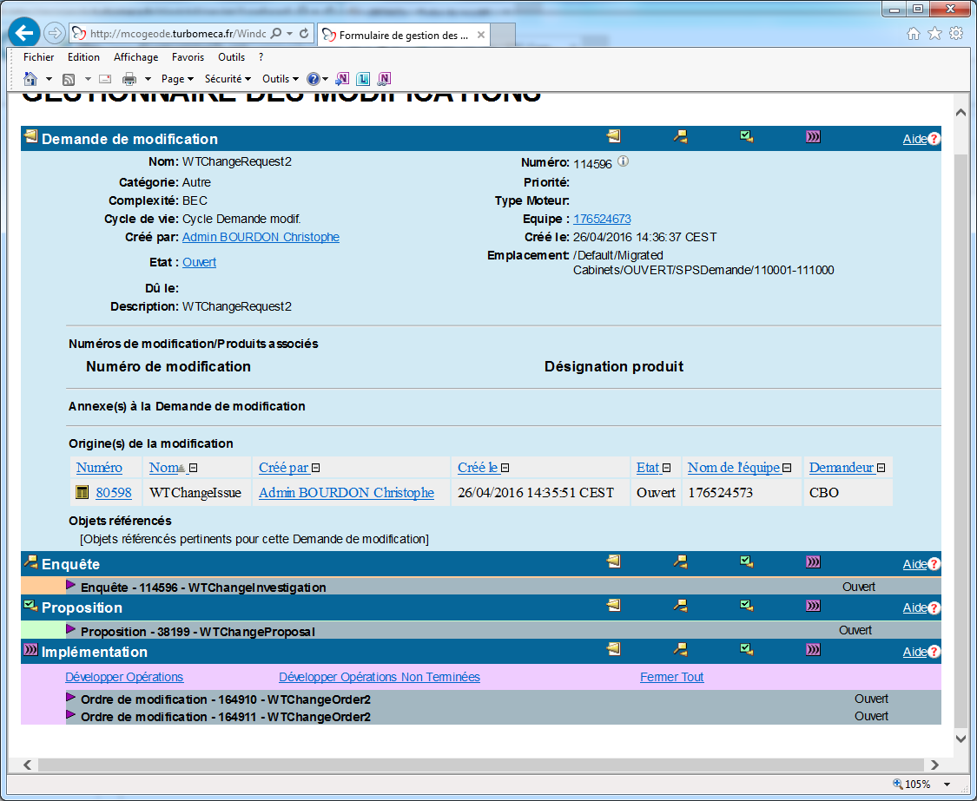Toggle the collapse box beside the Demandeur column
This screenshot has width=977, height=801.
click(x=881, y=469)
